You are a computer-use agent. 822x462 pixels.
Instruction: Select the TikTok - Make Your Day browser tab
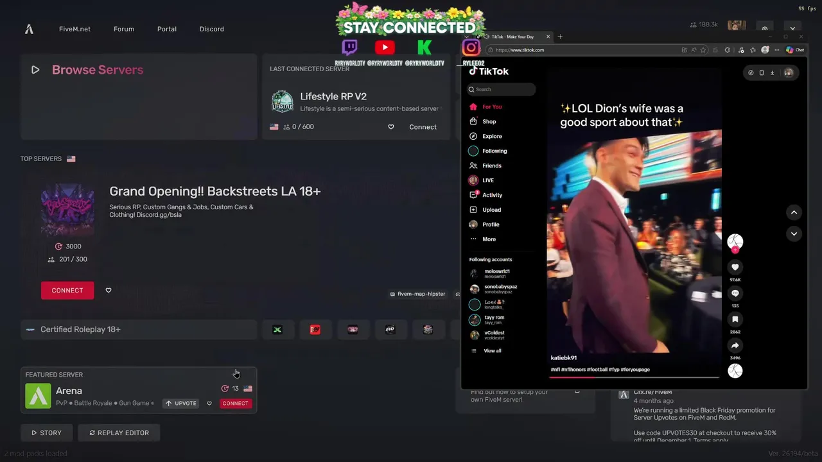pos(514,37)
